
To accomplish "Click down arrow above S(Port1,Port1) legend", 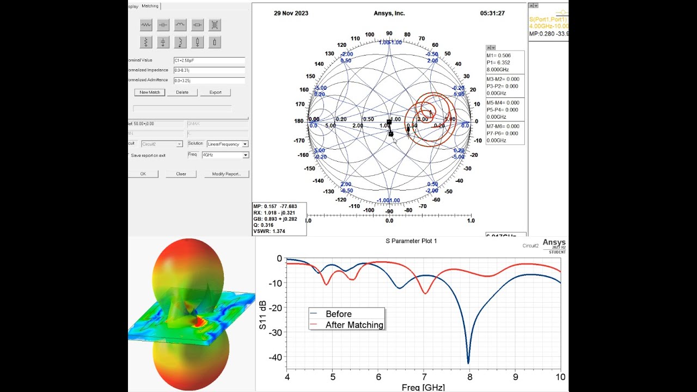I will [536, 5].
